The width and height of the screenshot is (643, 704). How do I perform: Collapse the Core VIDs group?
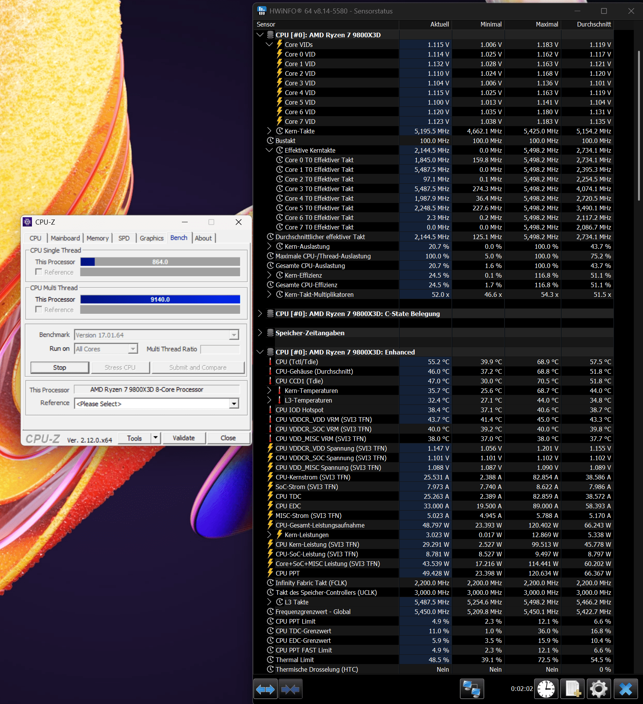(269, 45)
